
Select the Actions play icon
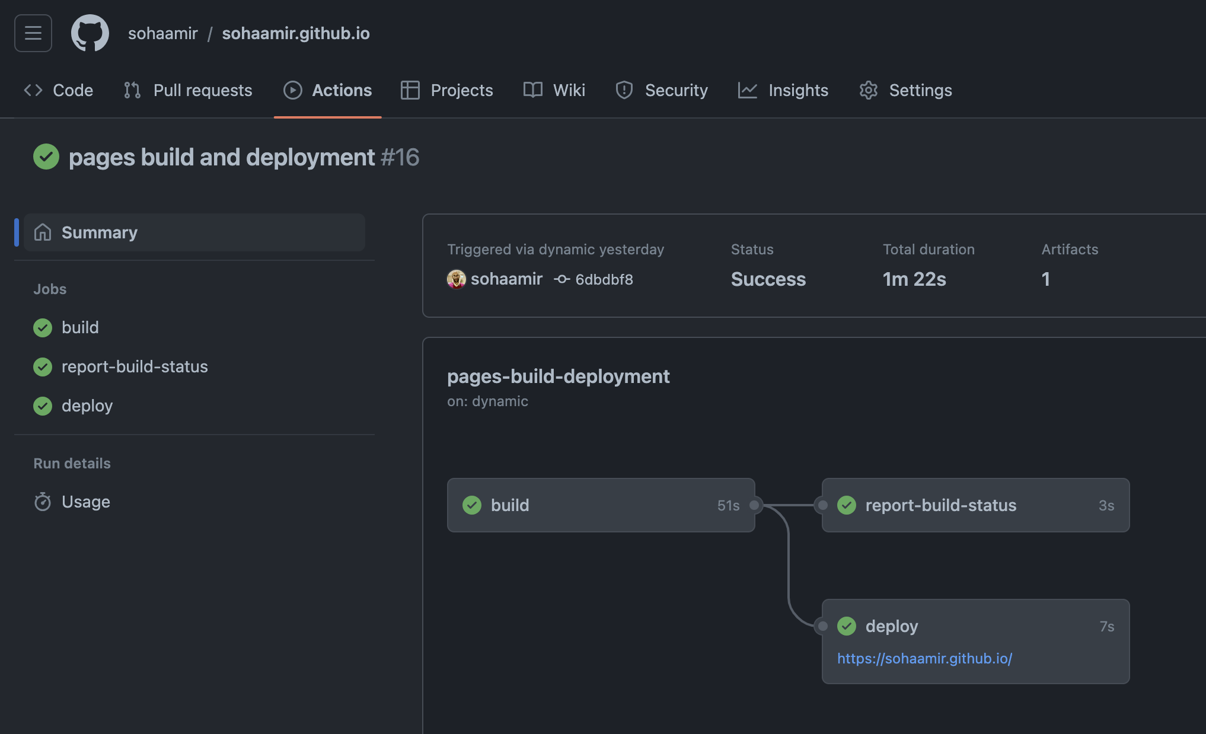pos(292,90)
